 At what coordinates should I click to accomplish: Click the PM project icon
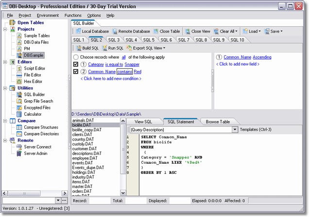[x=19, y=49]
